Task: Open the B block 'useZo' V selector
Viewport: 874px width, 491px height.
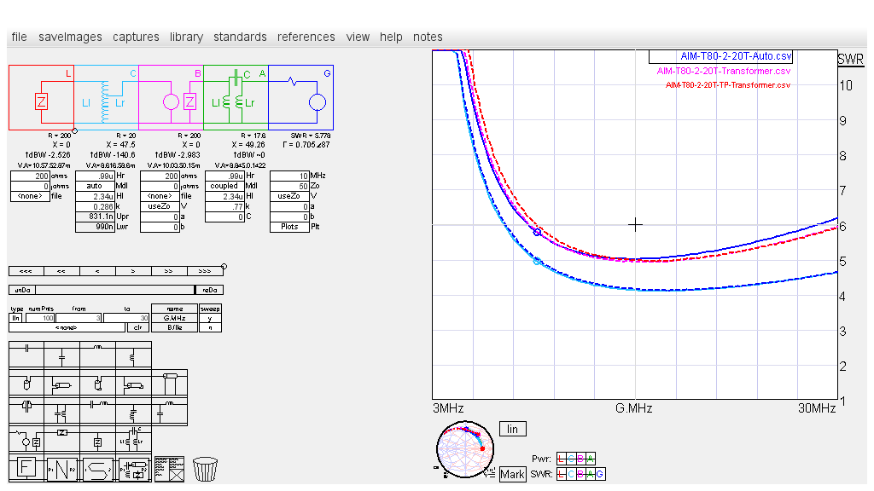Action: pos(160,206)
